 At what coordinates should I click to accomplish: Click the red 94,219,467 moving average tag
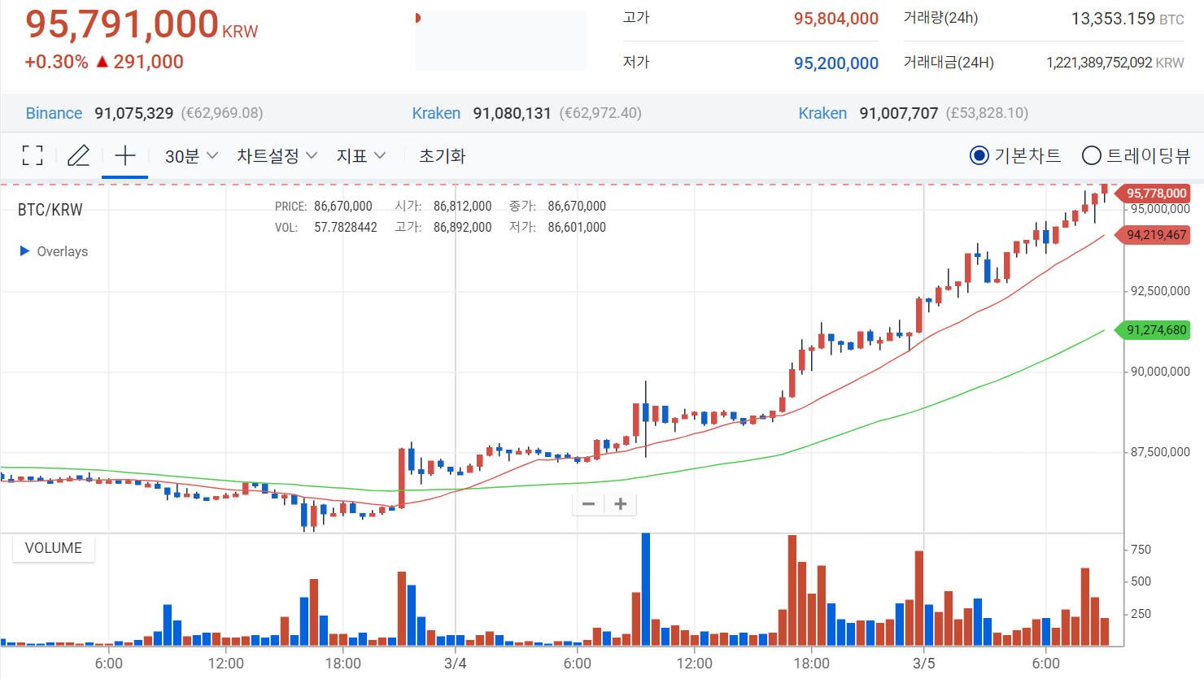[x=1154, y=235]
